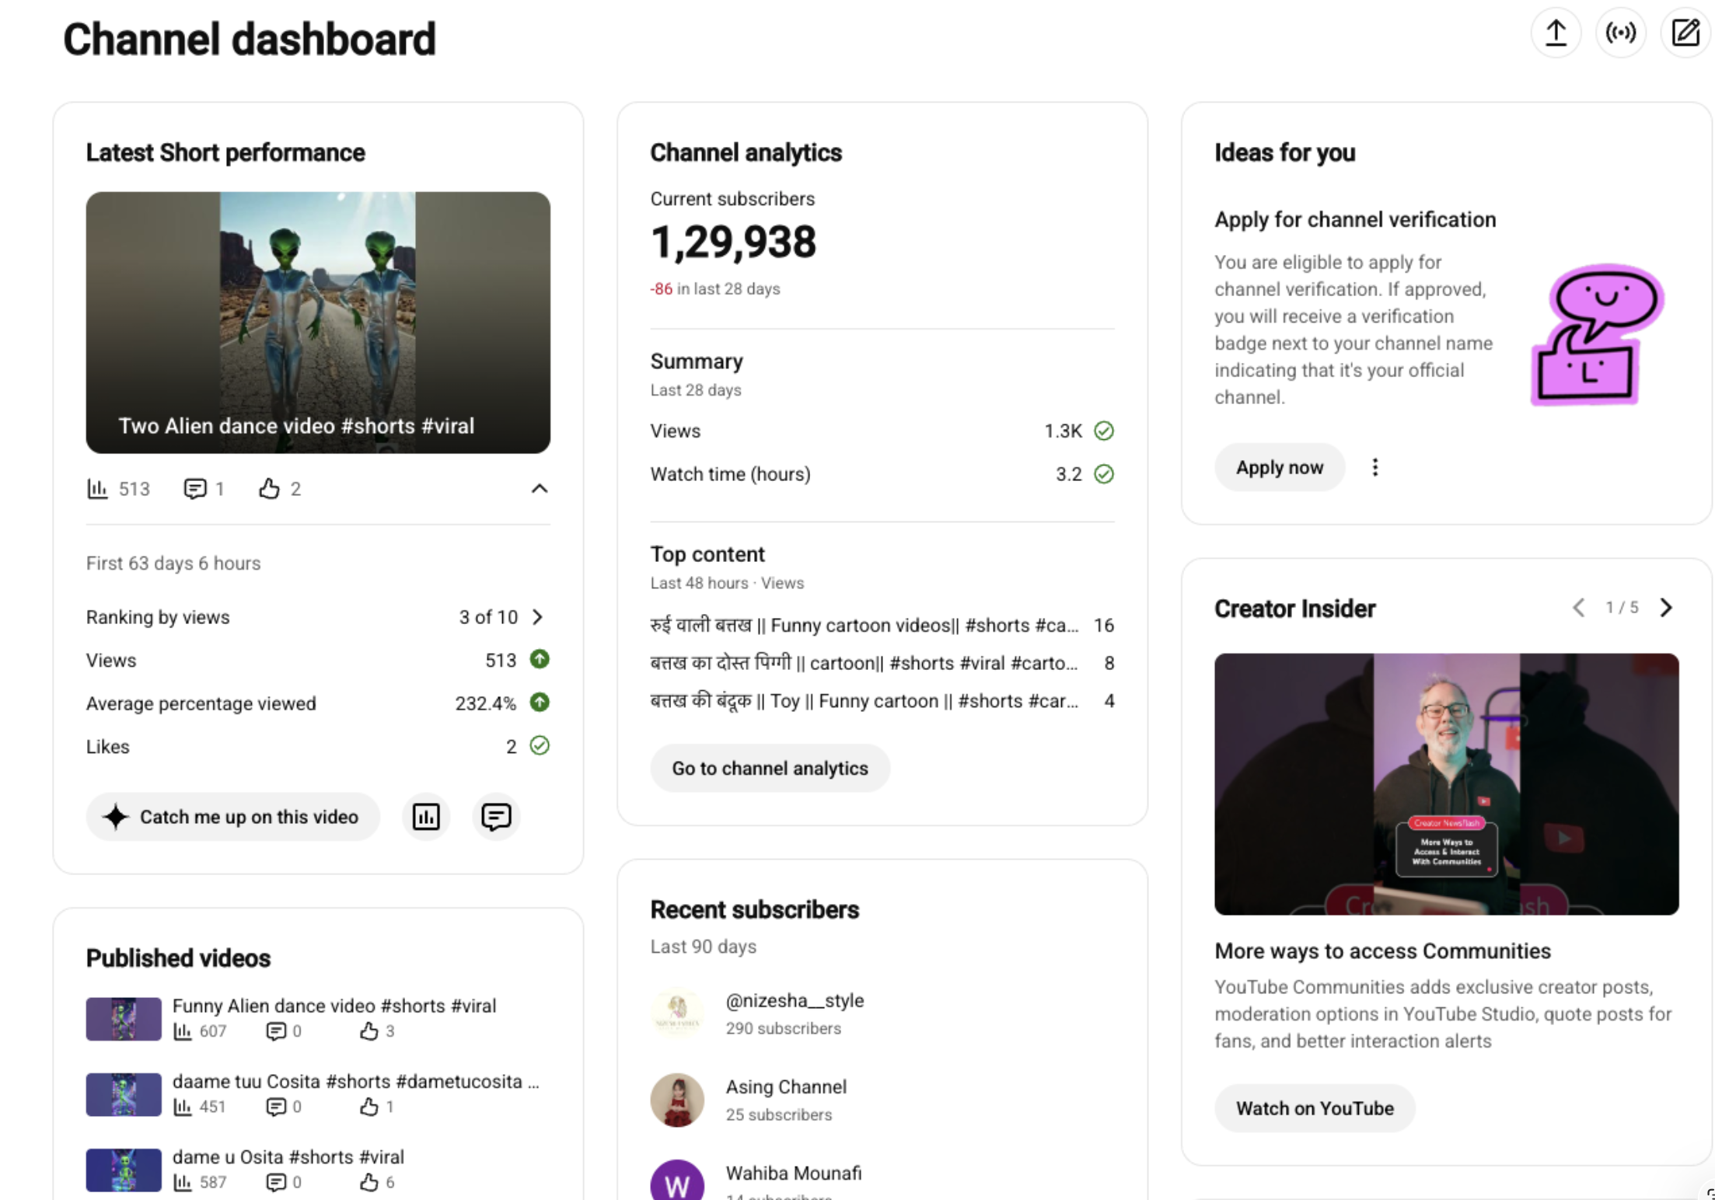Go to previous Creator Insider card
Image resolution: width=1715 pixels, height=1200 pixels.
1578,608
